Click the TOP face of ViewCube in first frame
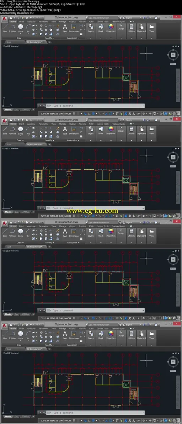The width and height of the screenshot is (182, 424). [173, 55]
